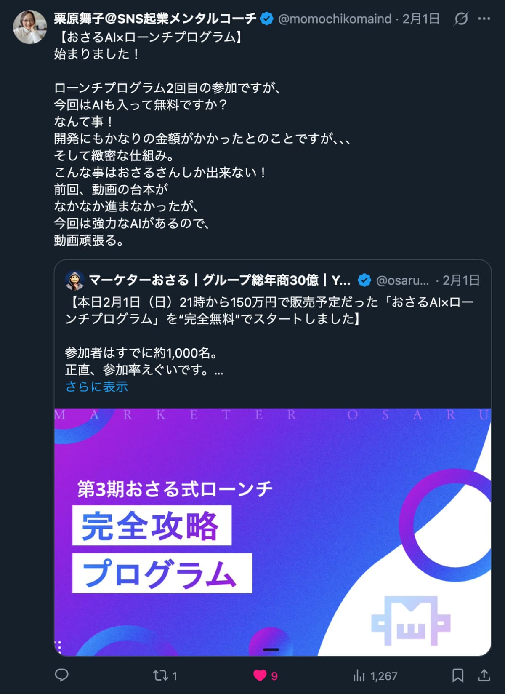This screenshot has height=694, width=505.
Task: Toggle the pink heart like button
Action: (265, 675)
